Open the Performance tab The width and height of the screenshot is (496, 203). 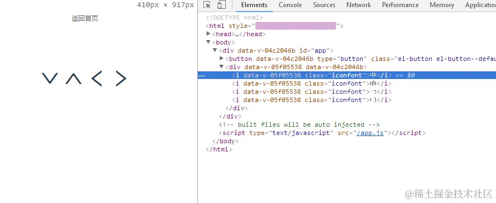400,5
